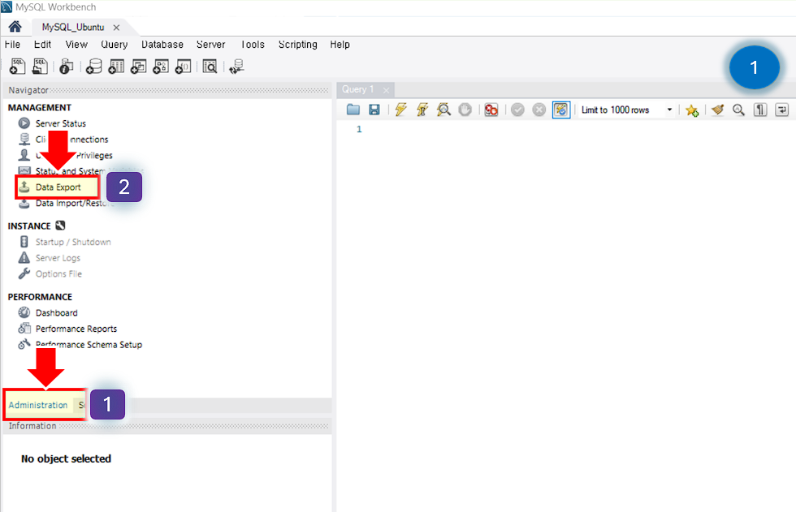Toggle word wrapping icon

[x=781, y=110]
